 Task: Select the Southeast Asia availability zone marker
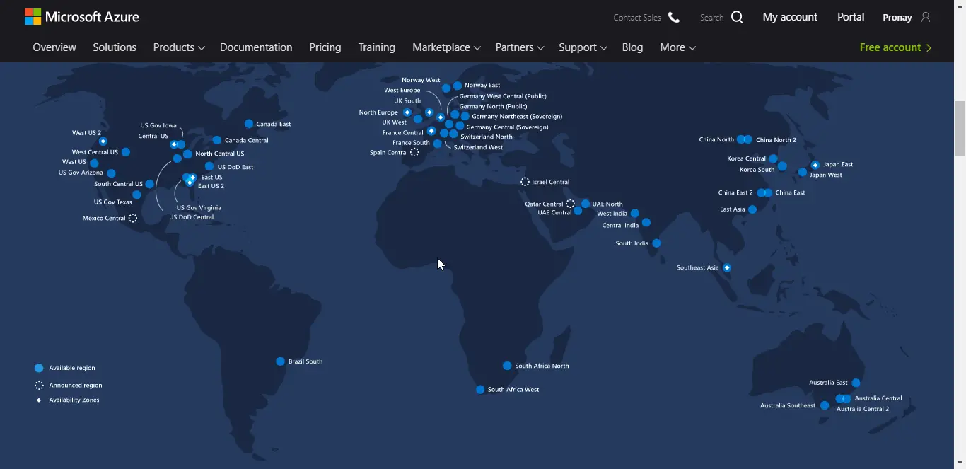(x=727, y=268)
